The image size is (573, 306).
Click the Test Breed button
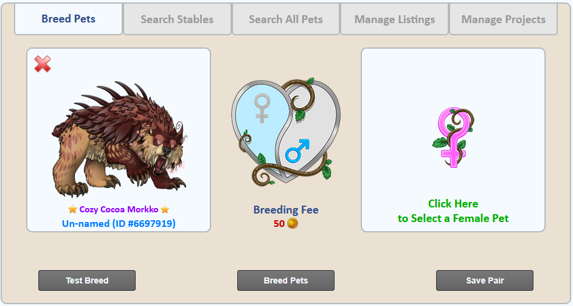pos(87,280)
